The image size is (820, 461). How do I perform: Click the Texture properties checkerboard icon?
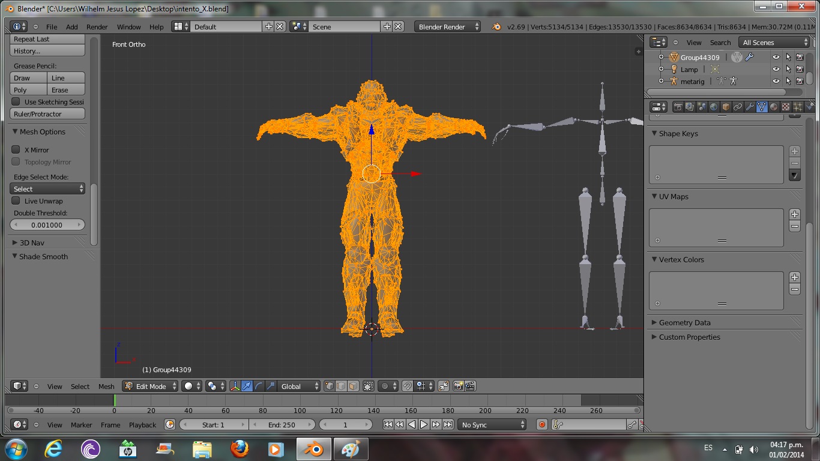coord(786,107)
